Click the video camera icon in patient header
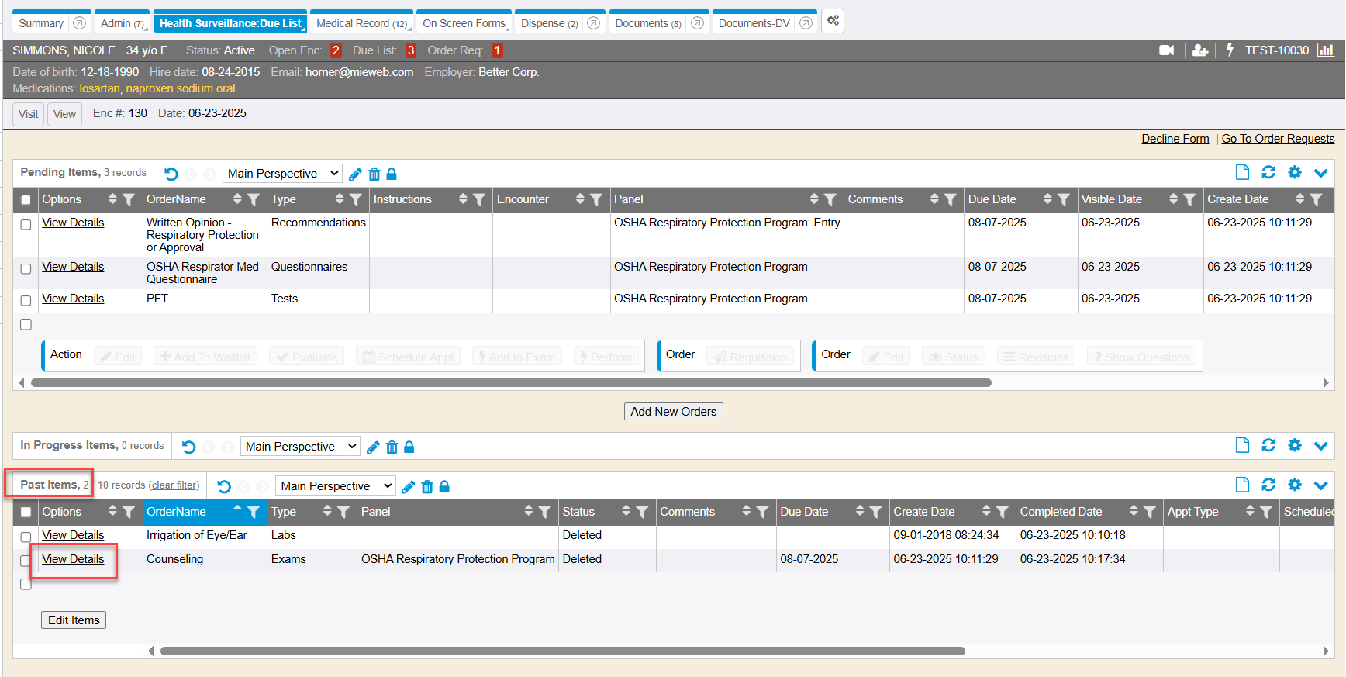The height and width of the screenshot is (677, 1346). 1166,50
